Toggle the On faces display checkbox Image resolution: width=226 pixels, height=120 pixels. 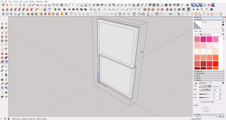tap(202, 107)
